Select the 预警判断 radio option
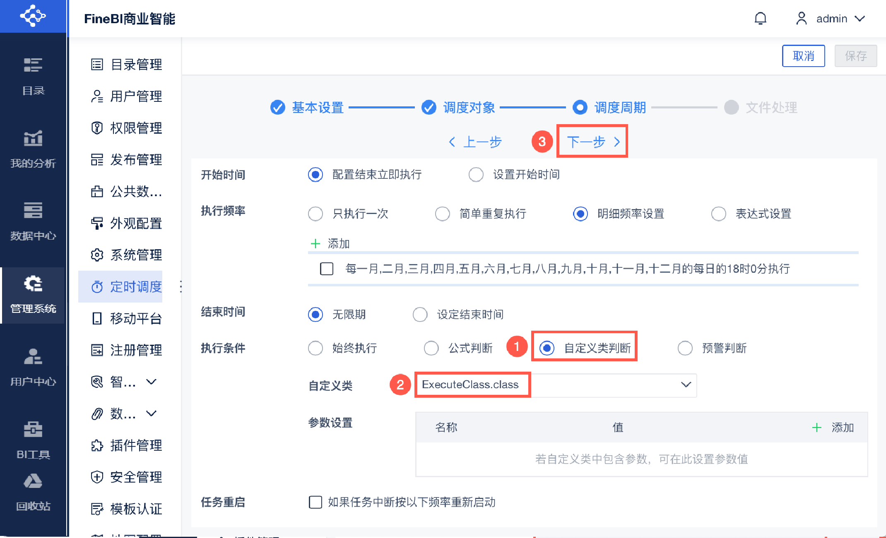This screenshot has height=538, width=886. coord(685,348)
